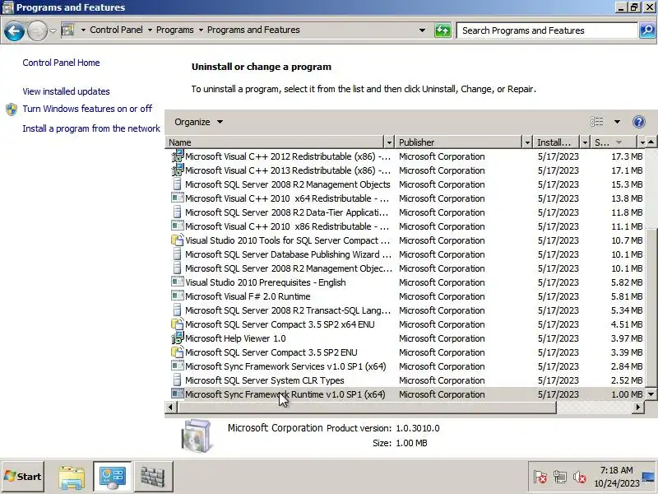Open the Organize menu
Viewport: 658px width, 494px height.
198,122
